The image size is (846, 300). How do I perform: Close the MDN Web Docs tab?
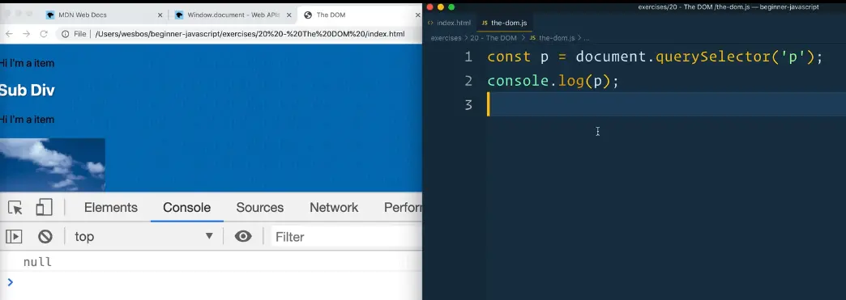160,15
